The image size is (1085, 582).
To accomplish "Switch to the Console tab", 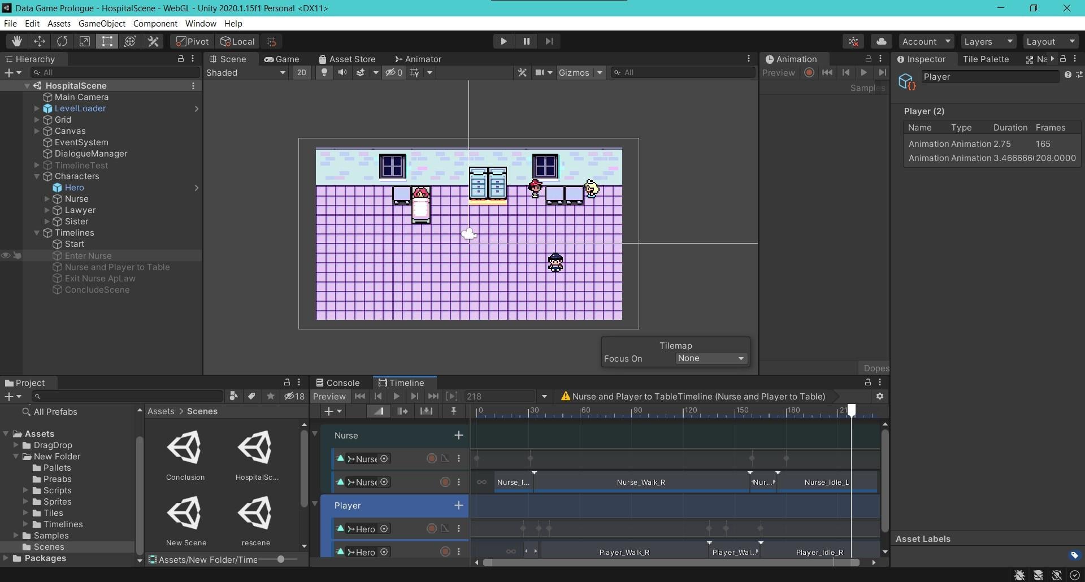I will click(337, 383).
